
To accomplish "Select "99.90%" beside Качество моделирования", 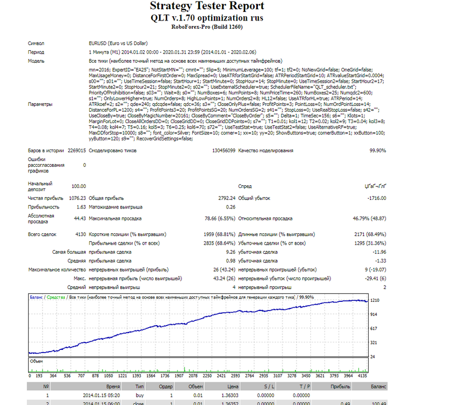I will pos(377,151).
